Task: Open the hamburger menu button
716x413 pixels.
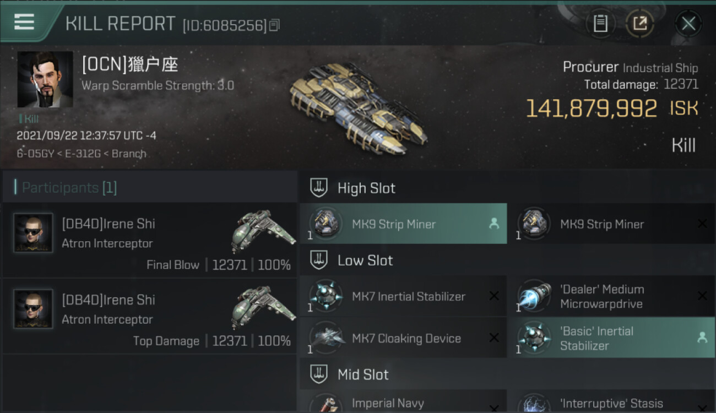Action: [24, 22]
